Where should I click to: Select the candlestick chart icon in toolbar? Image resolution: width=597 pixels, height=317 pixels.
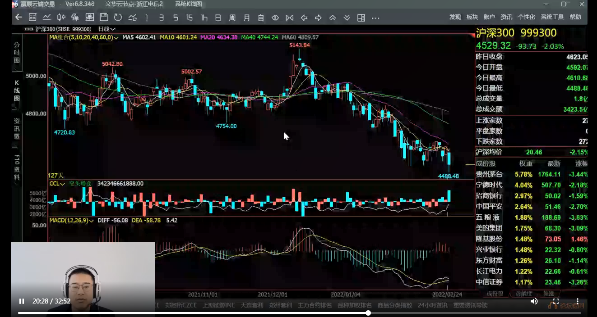click(61, 18)
